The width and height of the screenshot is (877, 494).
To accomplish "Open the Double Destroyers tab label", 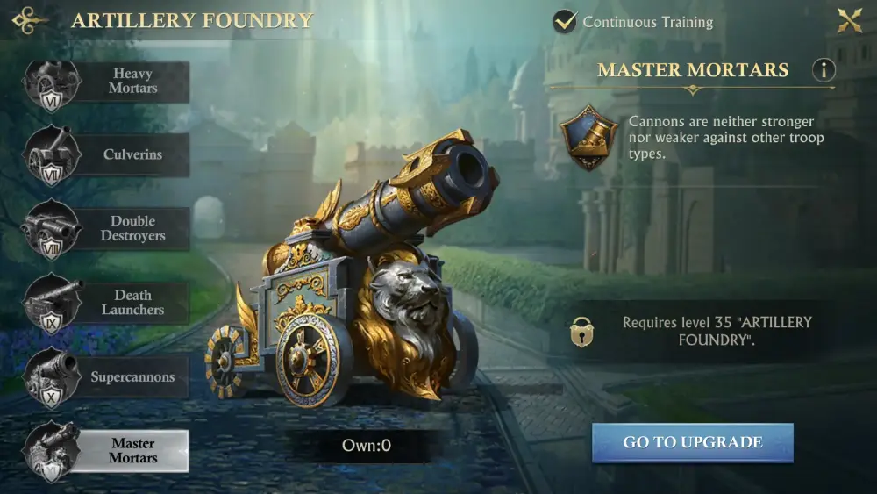I will (132, 228).
